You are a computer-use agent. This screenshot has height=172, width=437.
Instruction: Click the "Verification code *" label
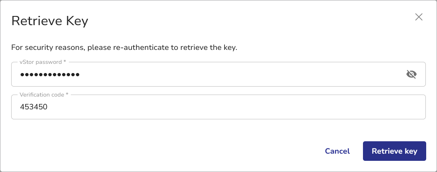(44, 95)
